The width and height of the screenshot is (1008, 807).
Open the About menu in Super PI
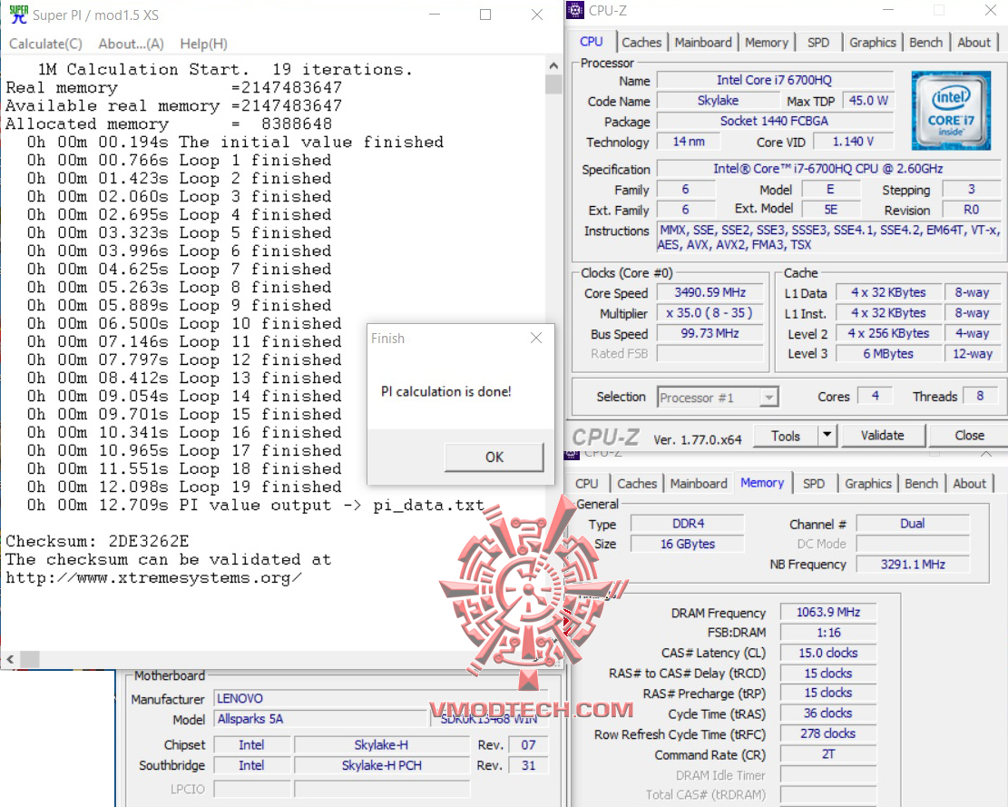[x=132, y=44]
